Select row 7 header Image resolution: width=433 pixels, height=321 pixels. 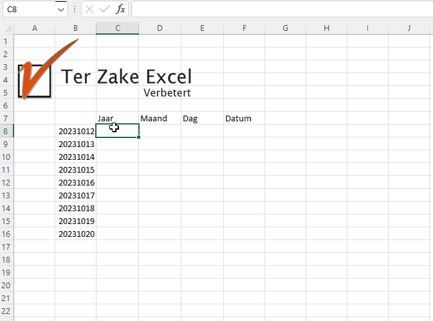[6, 119]
